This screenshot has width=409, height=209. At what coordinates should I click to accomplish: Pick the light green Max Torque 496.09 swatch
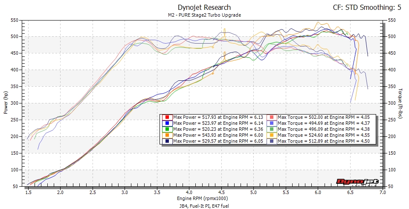click(x=272, y=129)
